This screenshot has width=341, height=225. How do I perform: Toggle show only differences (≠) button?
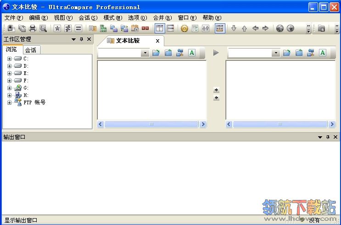(x=68, y=28)
